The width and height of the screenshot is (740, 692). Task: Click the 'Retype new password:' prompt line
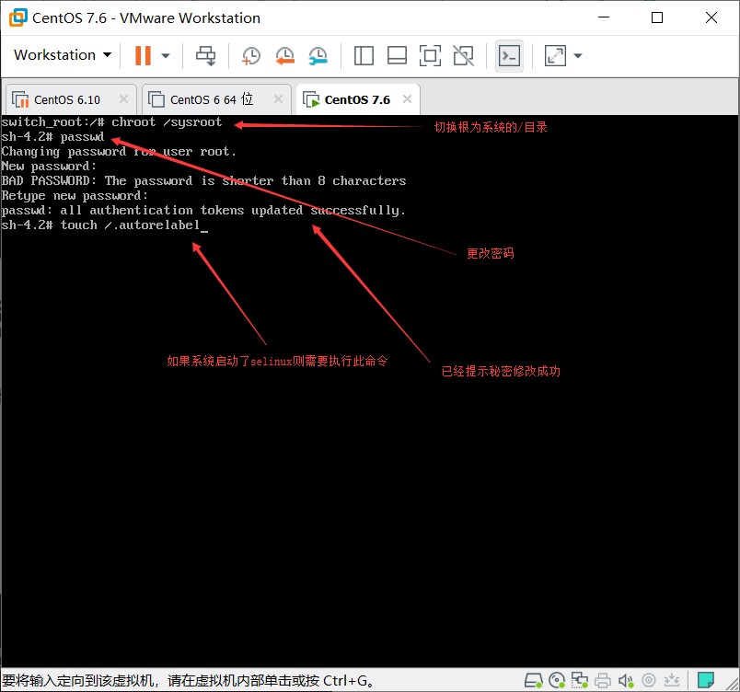point(75,196)
